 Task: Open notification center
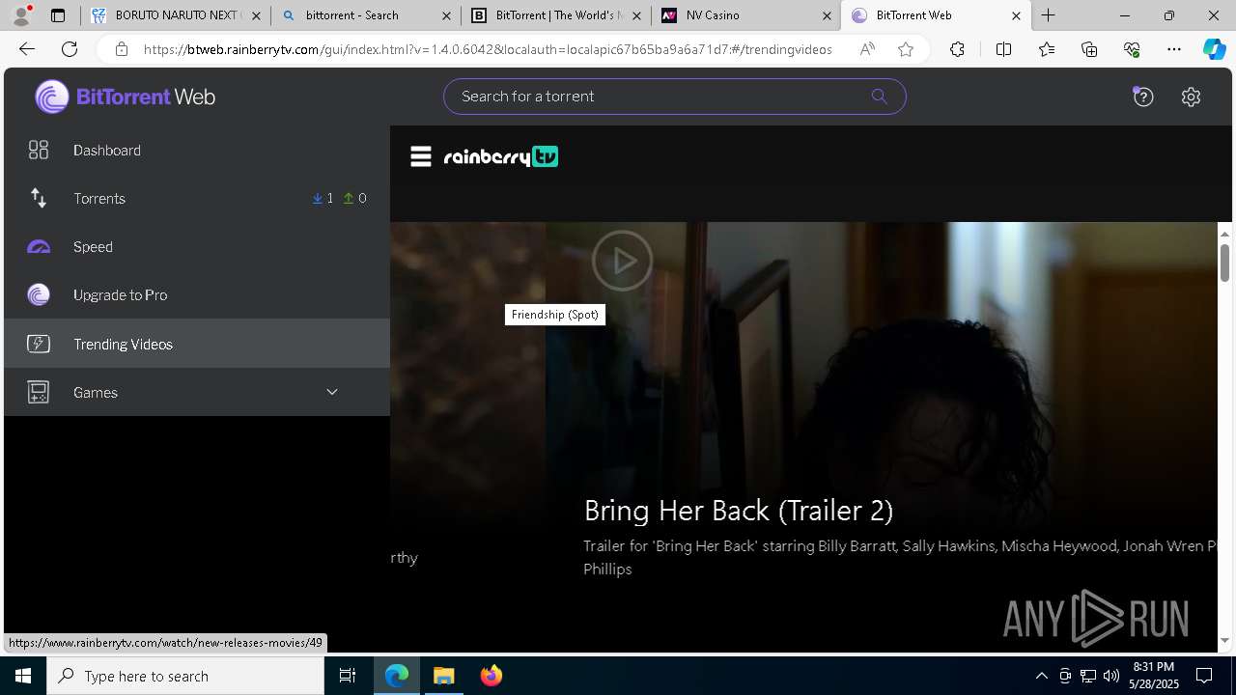[1204, 676]
